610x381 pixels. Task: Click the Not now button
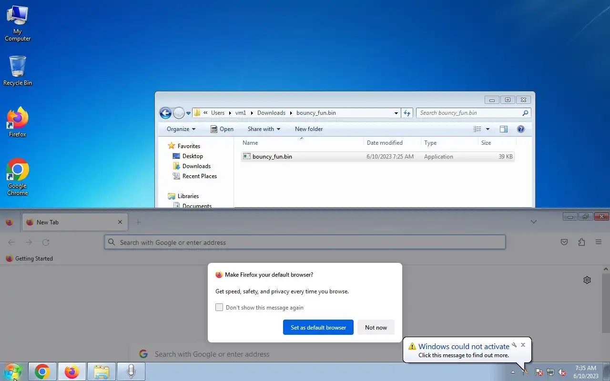pos(376,327)
